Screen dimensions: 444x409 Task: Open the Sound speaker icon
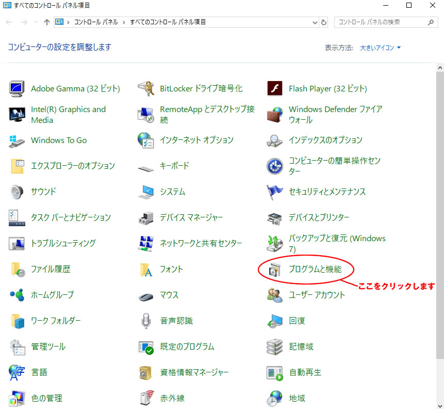pos(17,192)
